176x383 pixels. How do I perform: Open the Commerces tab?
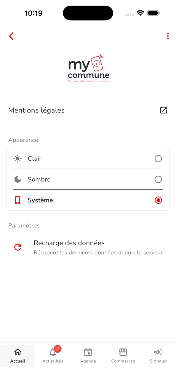click(123, 356)
